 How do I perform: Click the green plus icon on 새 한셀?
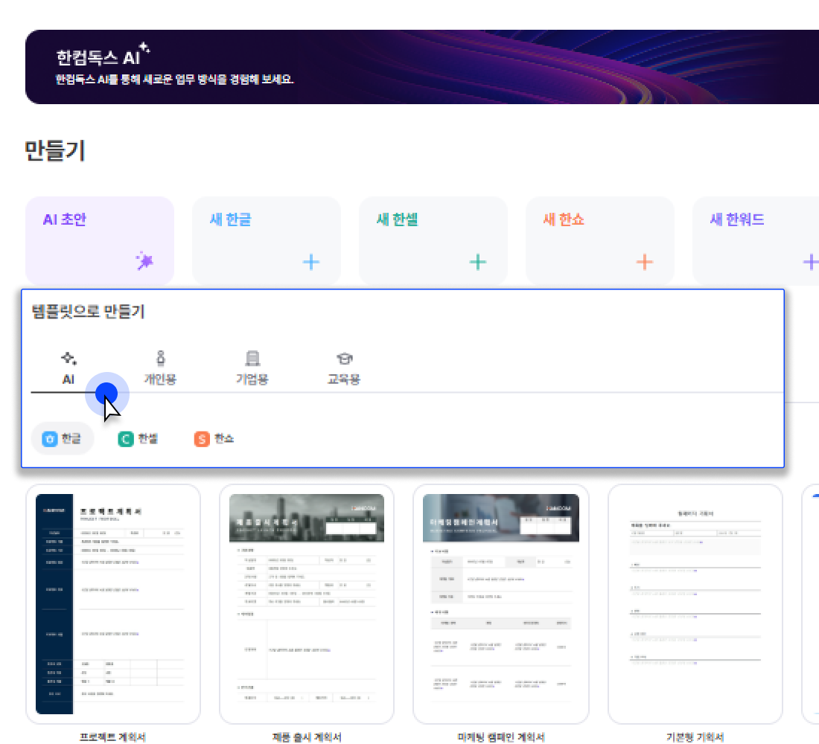[477, 262]
